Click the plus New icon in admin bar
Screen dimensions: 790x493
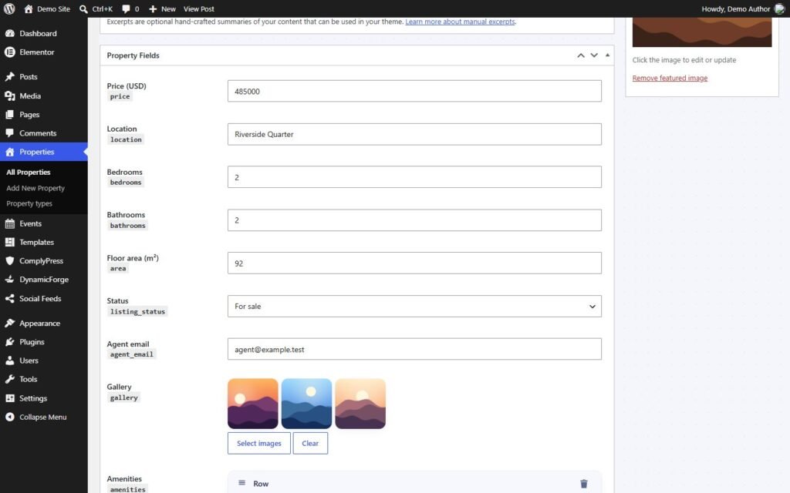tap(153, 9)
